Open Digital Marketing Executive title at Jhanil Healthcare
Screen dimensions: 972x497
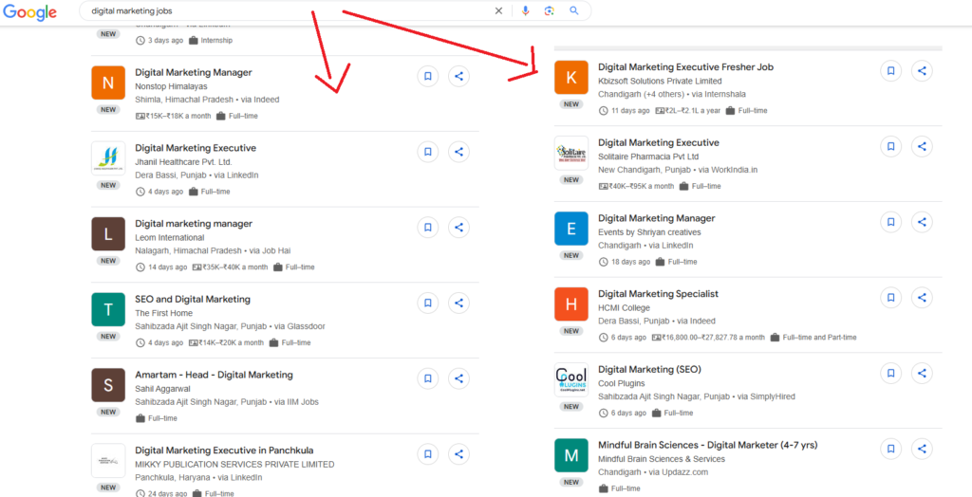[196, 148]
